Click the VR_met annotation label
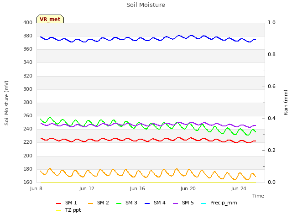292x219 pixels. tap(50, 19)
